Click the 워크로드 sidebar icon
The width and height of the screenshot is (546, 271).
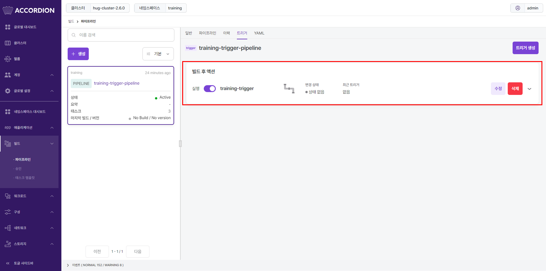(x=8, y=196)
